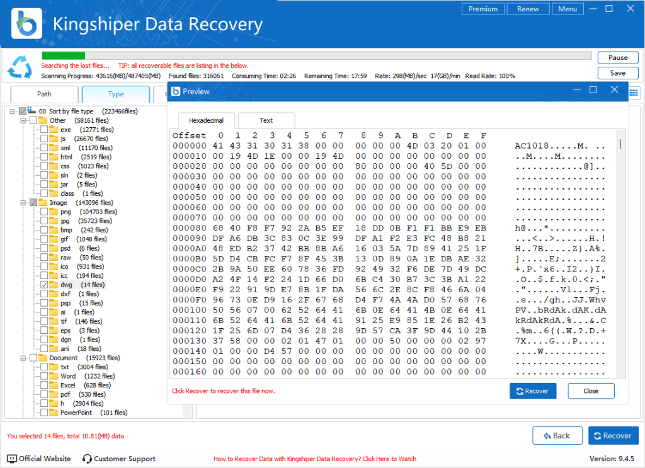Click the pdf folder icon
645x468 pixels.
click(54, 394)
